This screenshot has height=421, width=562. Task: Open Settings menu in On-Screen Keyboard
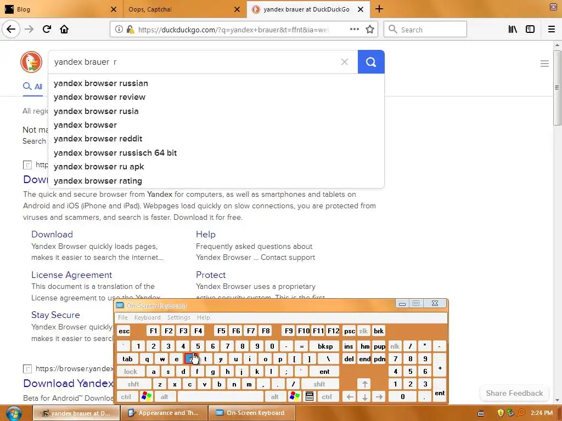pos(178,317)
